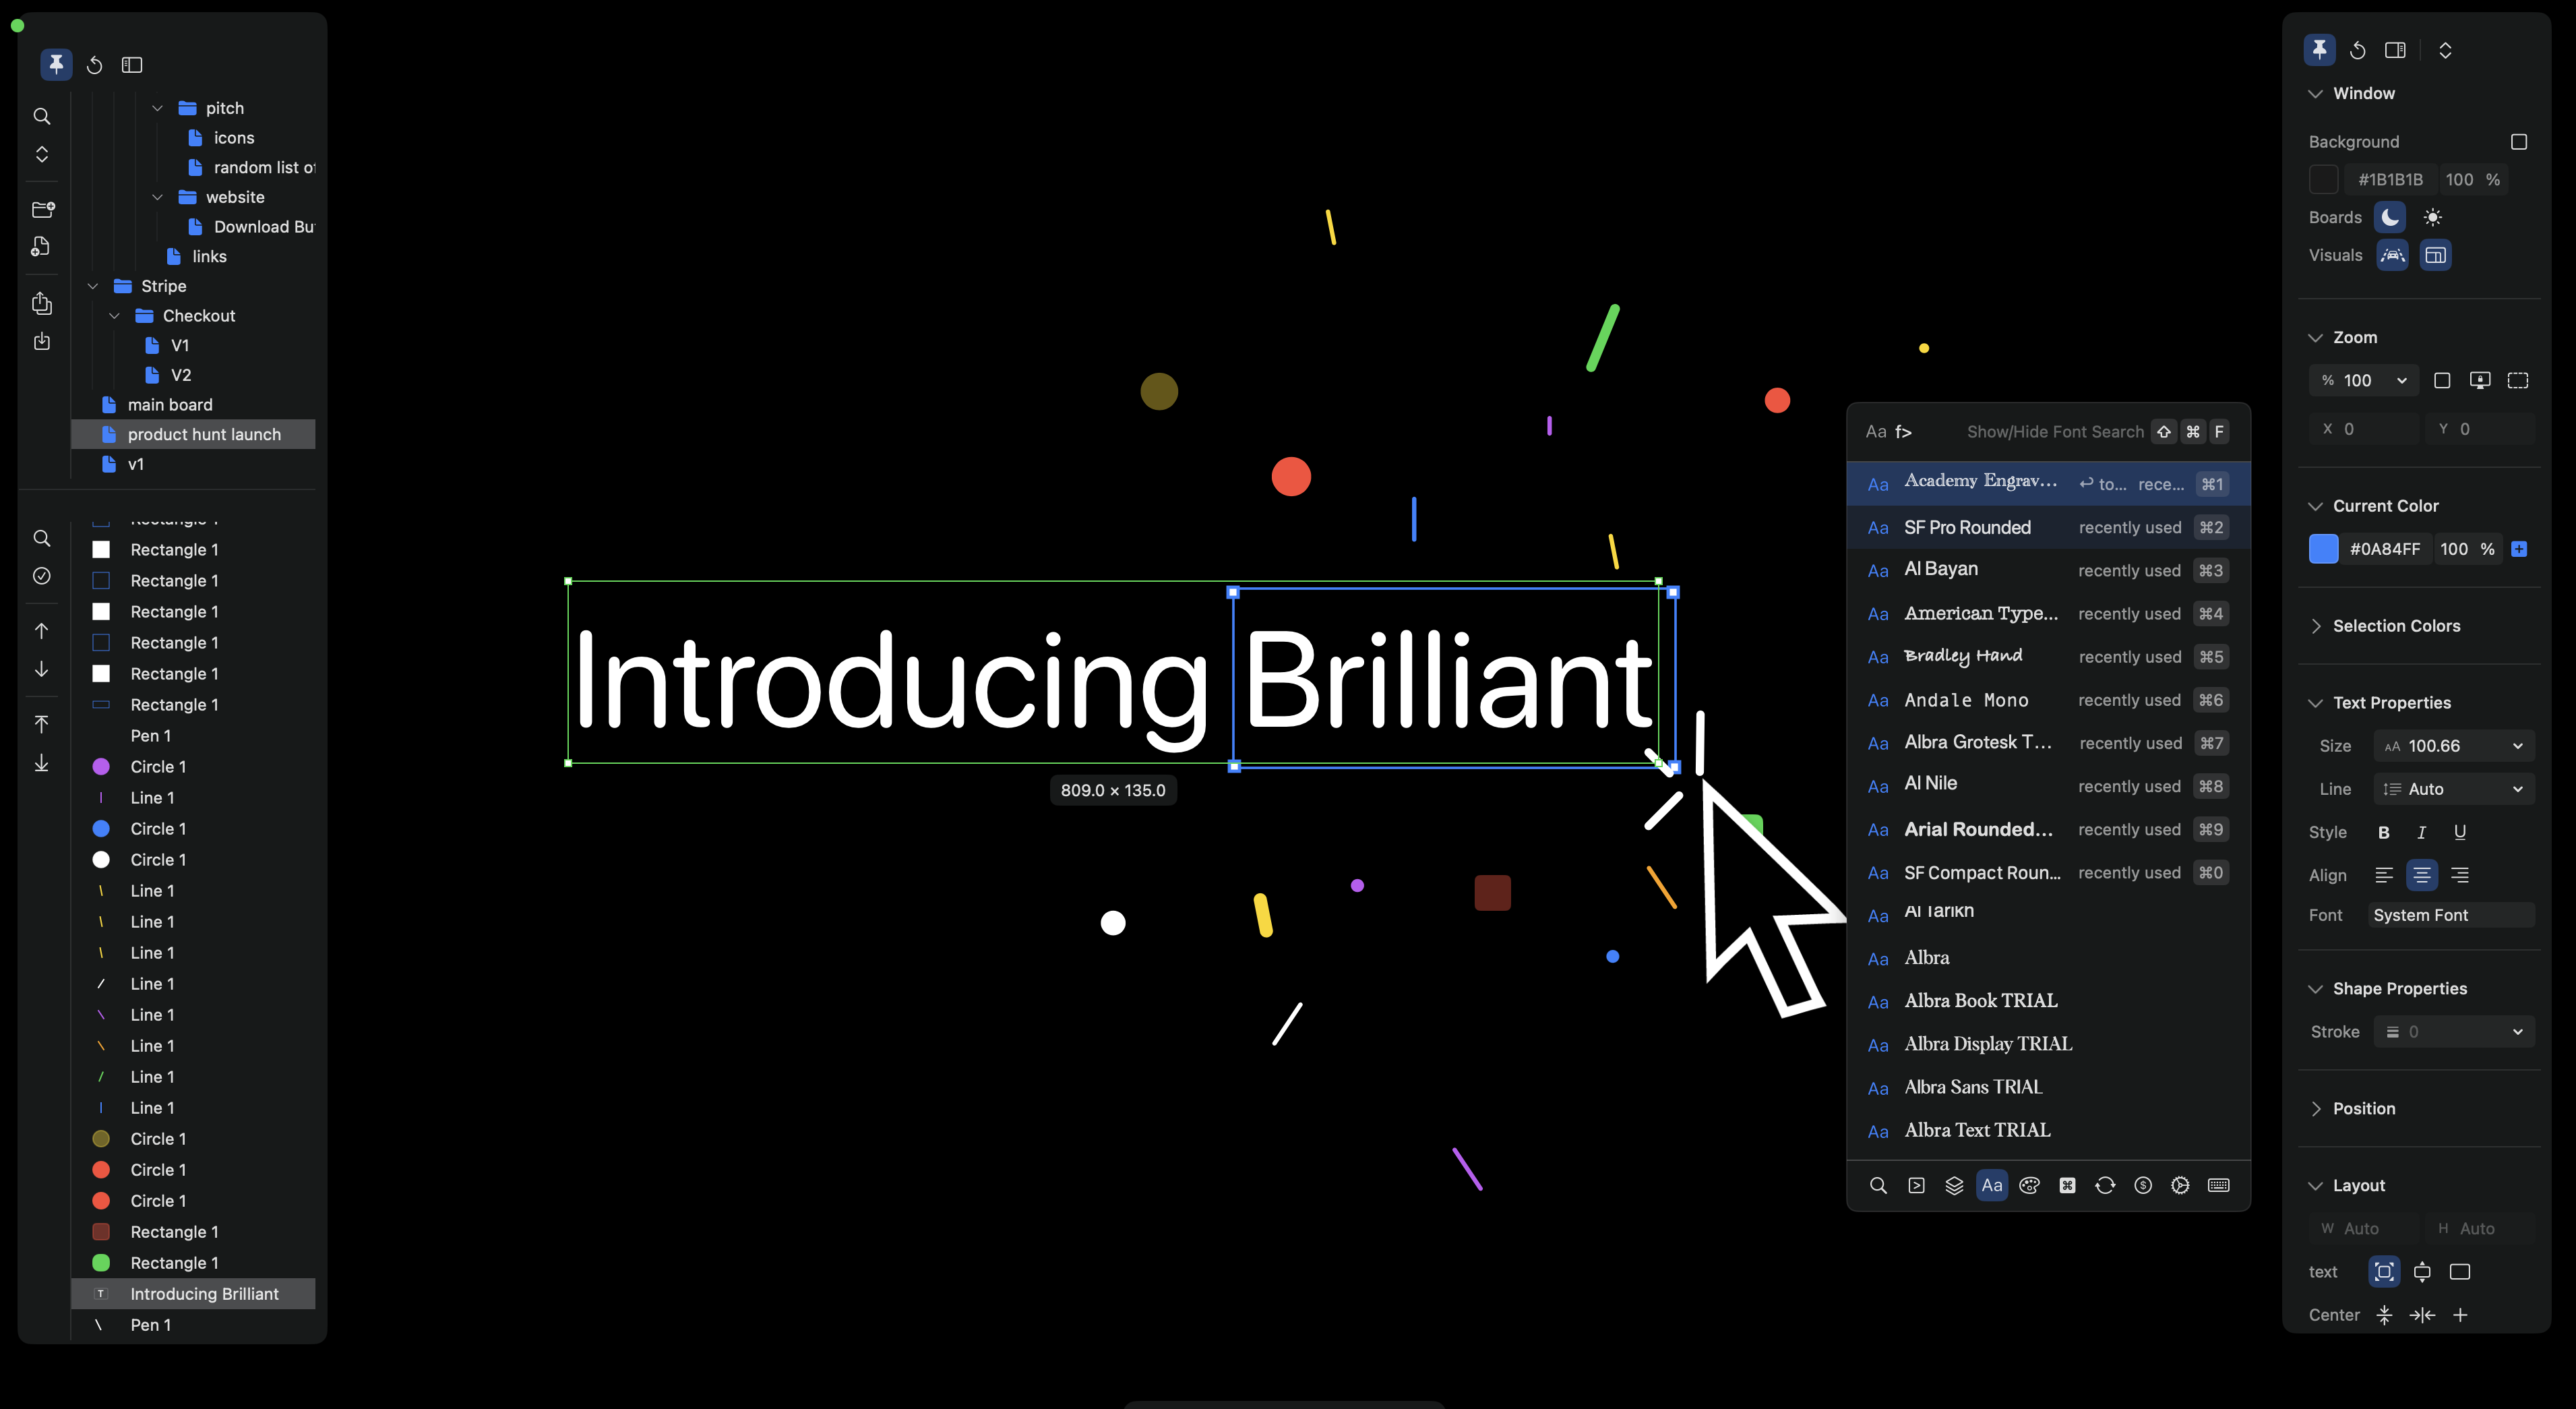Choose the American Typewriter font row
The width and height of the screenshot is (2576, 1409).
pyautogui.click(x=2048, y=614)
